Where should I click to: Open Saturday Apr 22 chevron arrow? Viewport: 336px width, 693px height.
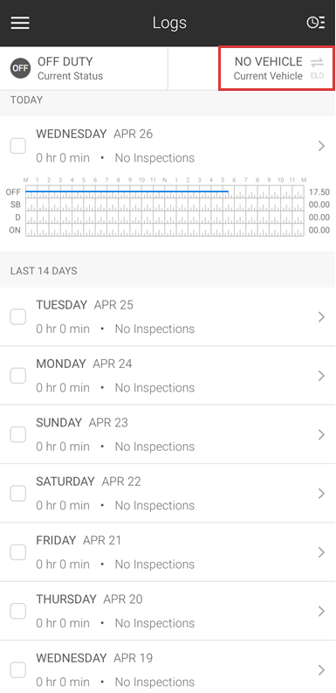click(x=321, y=493)
